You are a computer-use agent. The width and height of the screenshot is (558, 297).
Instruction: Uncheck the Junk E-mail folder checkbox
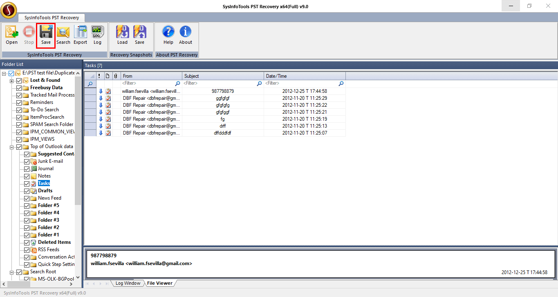[x=27, y=162]
